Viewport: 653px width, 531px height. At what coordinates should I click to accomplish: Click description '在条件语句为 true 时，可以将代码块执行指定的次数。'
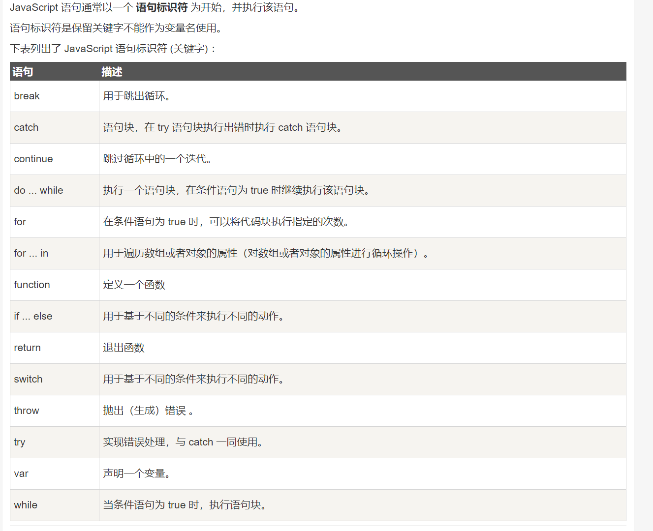tap(226, 222)
